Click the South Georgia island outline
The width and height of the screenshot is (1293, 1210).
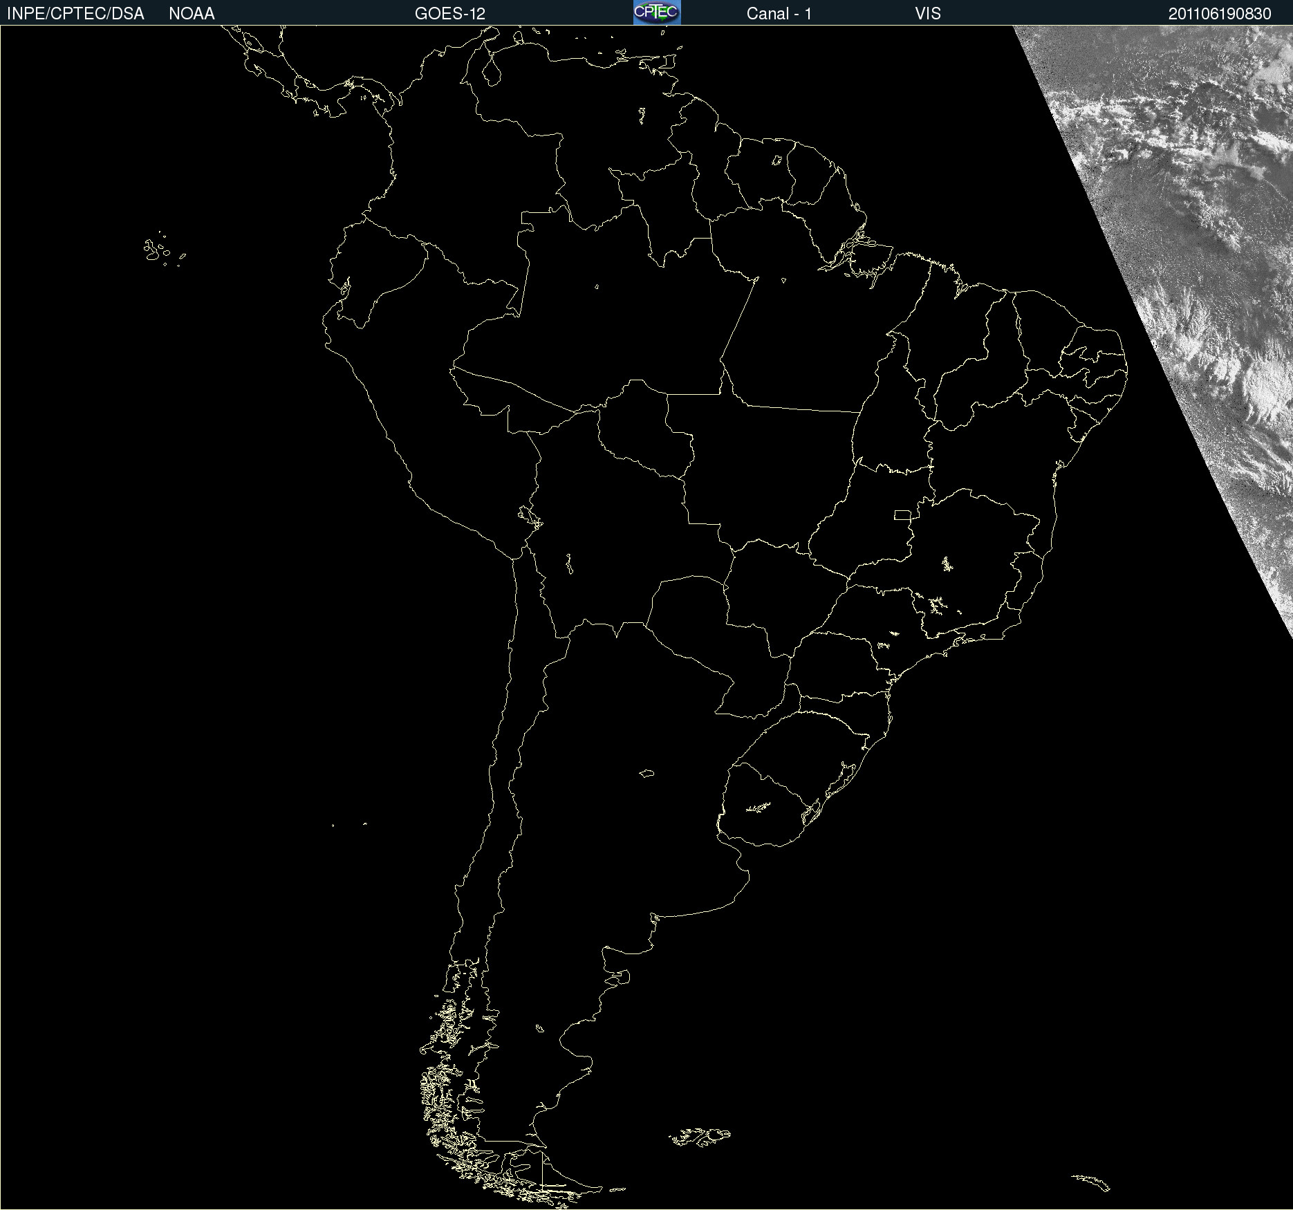click(x=1091, y=1182)
